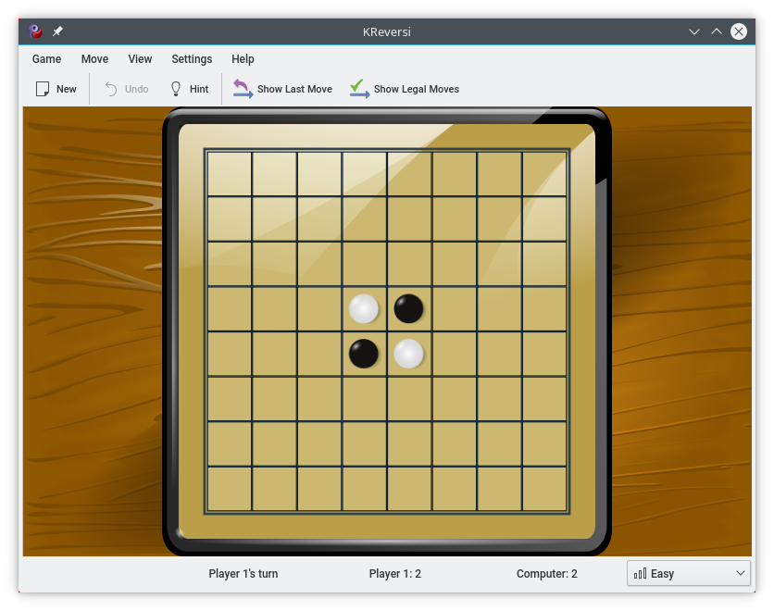The image size is (774, 611).
Task: Start a new game with New icon
Action: pyautogui.click(x=43, y=89)
